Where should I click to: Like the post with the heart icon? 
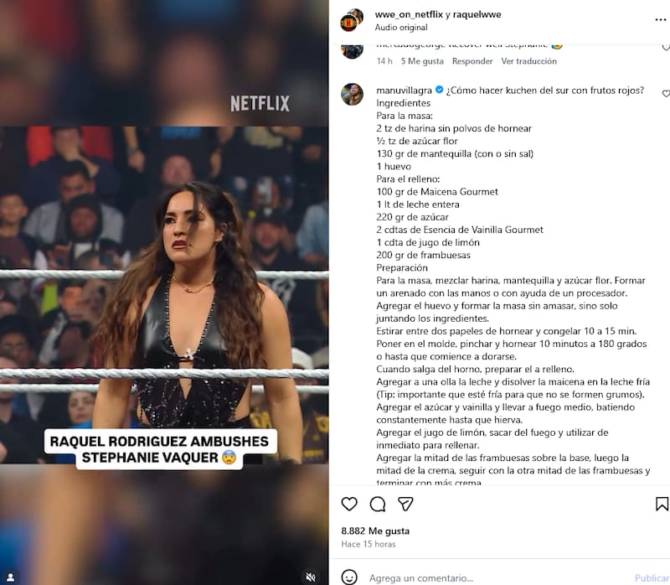point(349,504)
